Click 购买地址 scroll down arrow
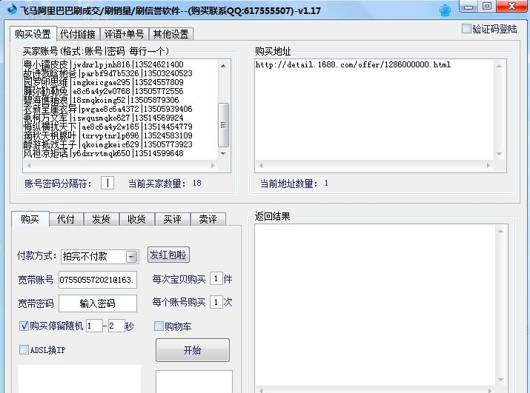The image size is (530, 393). (500, 154)
